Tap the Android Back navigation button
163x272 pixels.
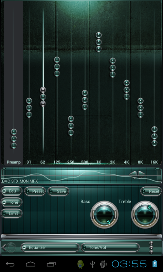[10, 264]
